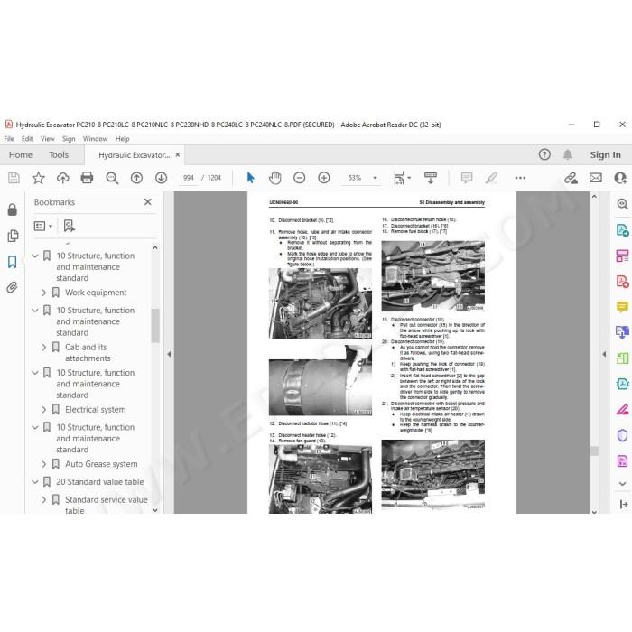
Task: Click page number field 994
Action: tap(188, 178)
